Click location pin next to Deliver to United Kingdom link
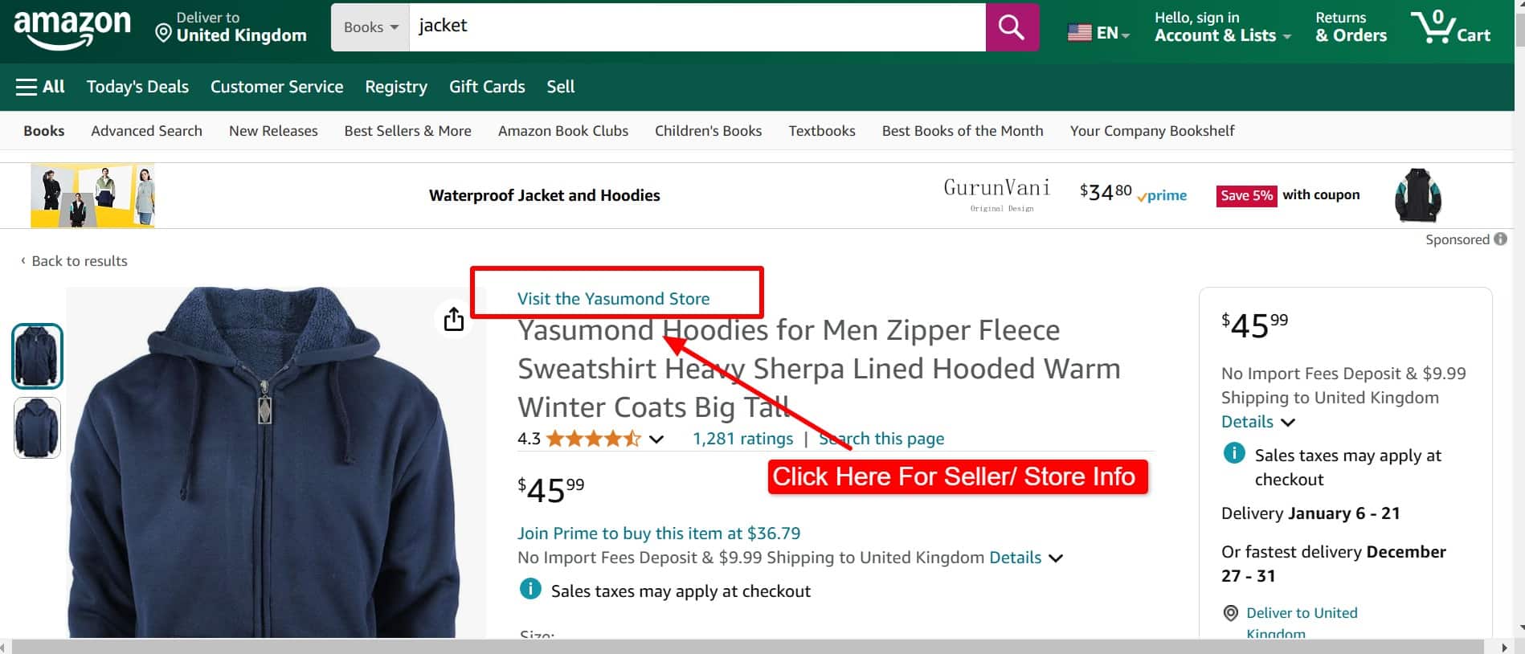Viewport: 1525px width, 654px height. coord(1230,613)
